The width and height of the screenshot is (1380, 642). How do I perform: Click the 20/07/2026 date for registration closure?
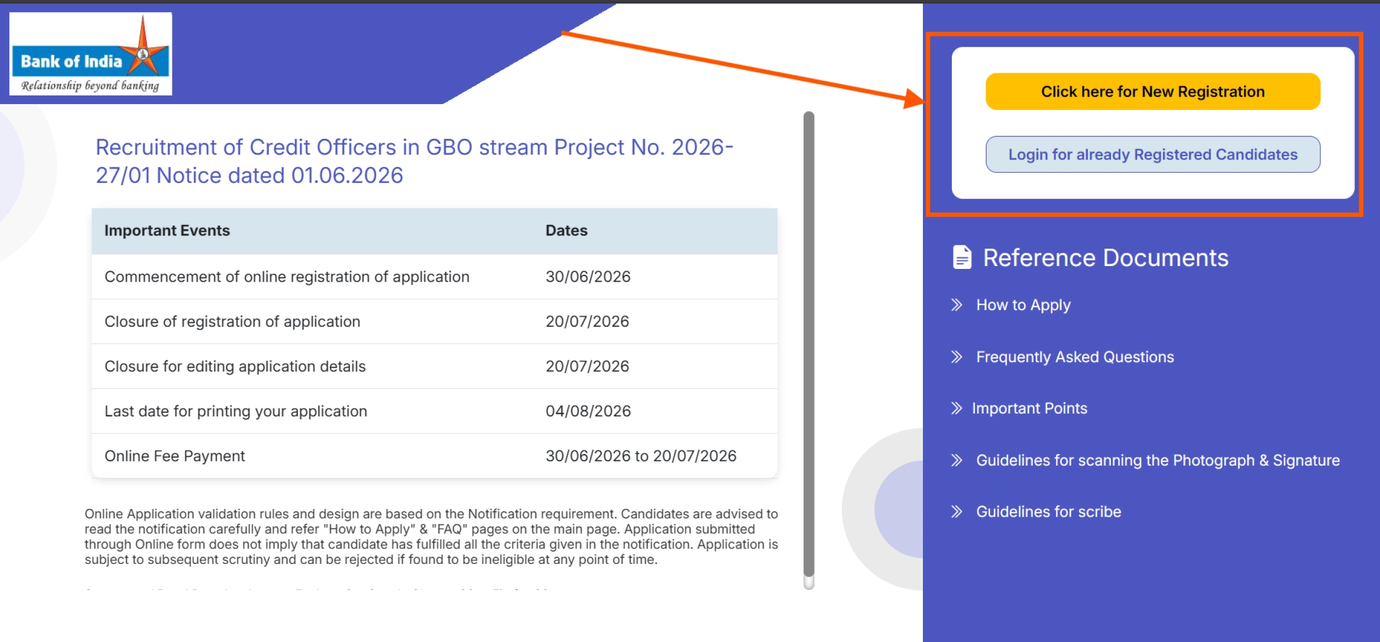(x=587, y=322)
